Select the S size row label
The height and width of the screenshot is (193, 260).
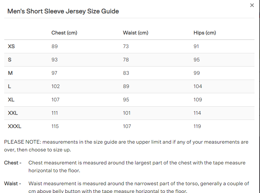pos(10,60)
